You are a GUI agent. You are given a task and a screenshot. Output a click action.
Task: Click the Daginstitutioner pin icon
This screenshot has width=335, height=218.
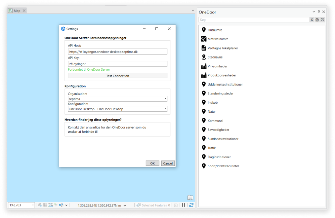pos(204,157)
